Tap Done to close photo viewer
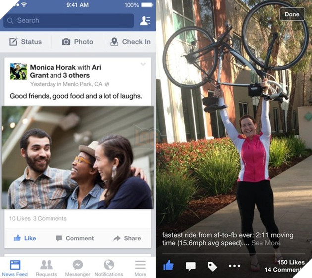Image resolution: width=312 pixels, height=278 pixels. pyautogui.click(x=292, y=14)
